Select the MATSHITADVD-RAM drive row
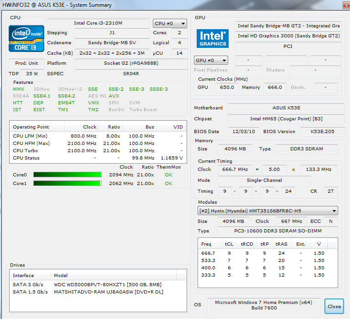This screenshot has height=319, width=350. point(98,292)
